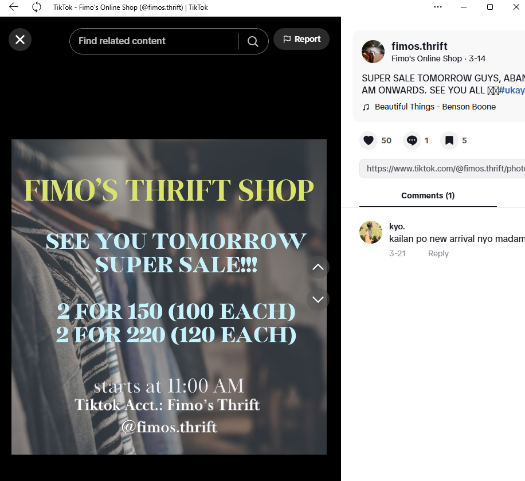Go to previous post with up chevron
525x481 pixels.
[318, 267]
